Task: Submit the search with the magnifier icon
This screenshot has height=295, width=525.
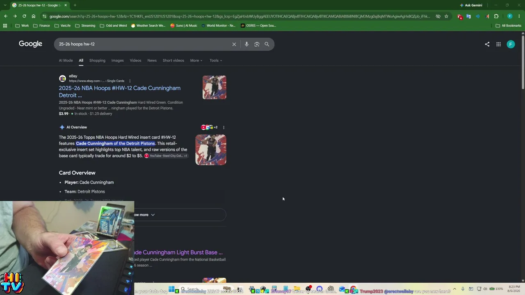Action: [267, 44]
